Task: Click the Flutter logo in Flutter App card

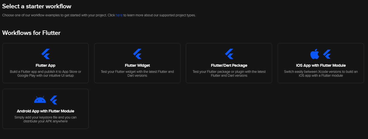Action: click(x=45, y=54)
